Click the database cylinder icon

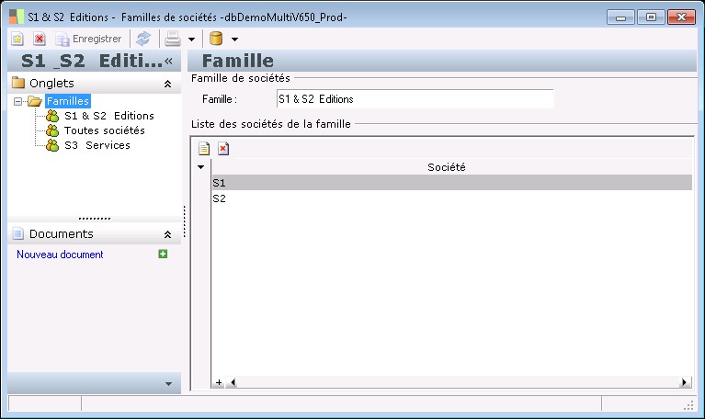click(216, 40)
